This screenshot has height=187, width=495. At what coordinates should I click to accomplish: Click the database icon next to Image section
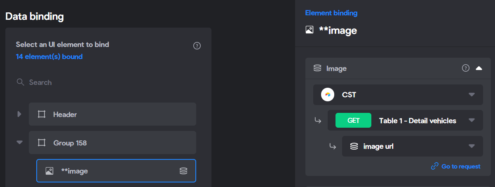click(317, 68)
